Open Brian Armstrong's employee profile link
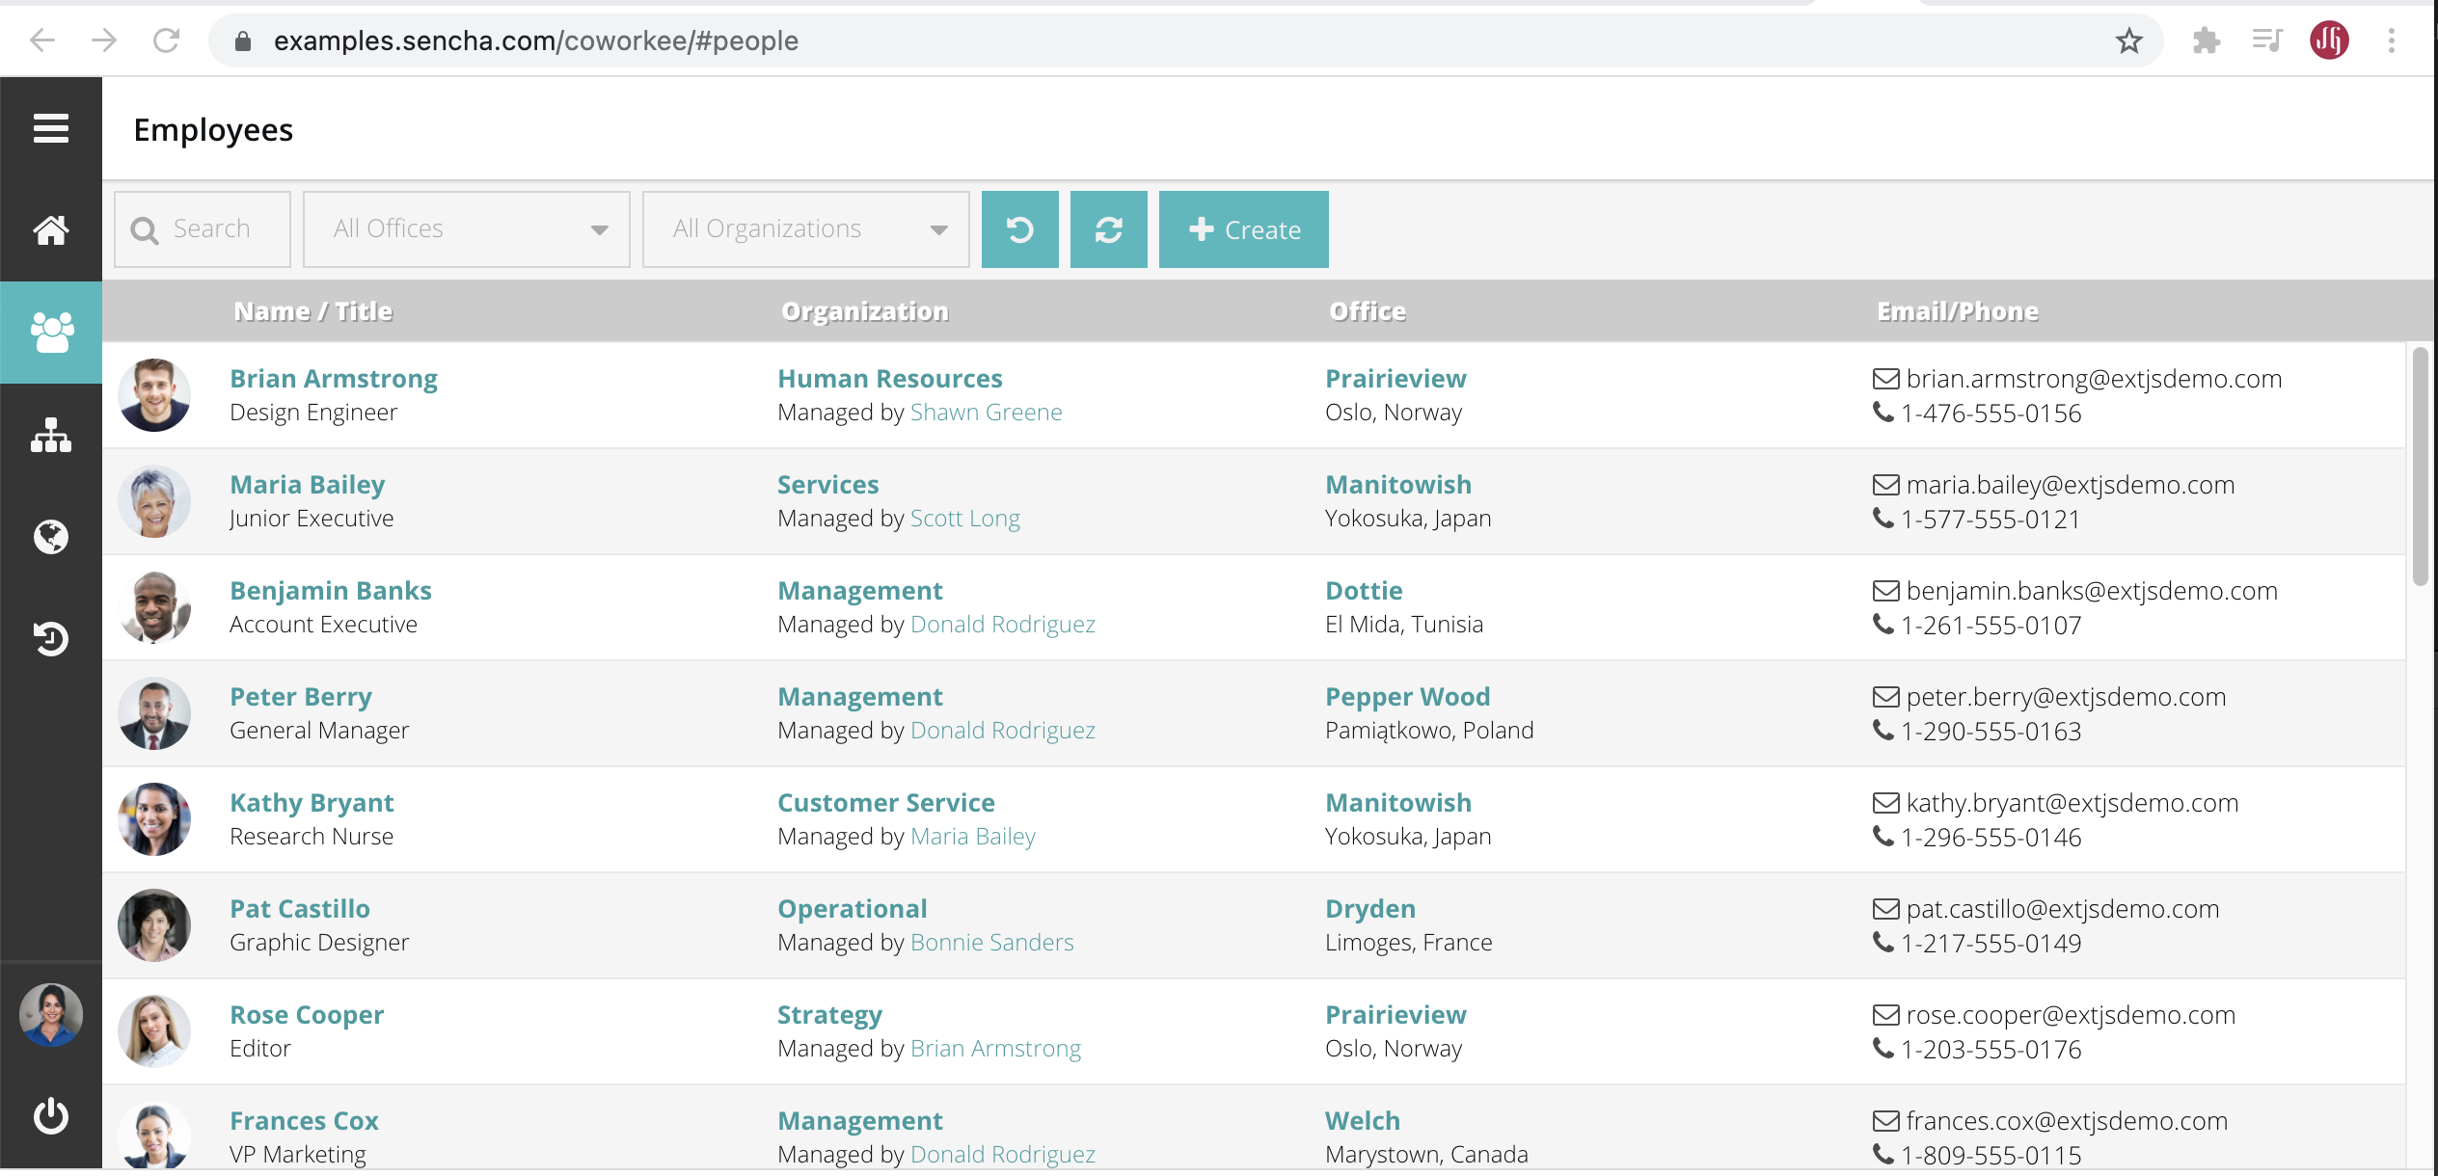 [x=333, y=379]
